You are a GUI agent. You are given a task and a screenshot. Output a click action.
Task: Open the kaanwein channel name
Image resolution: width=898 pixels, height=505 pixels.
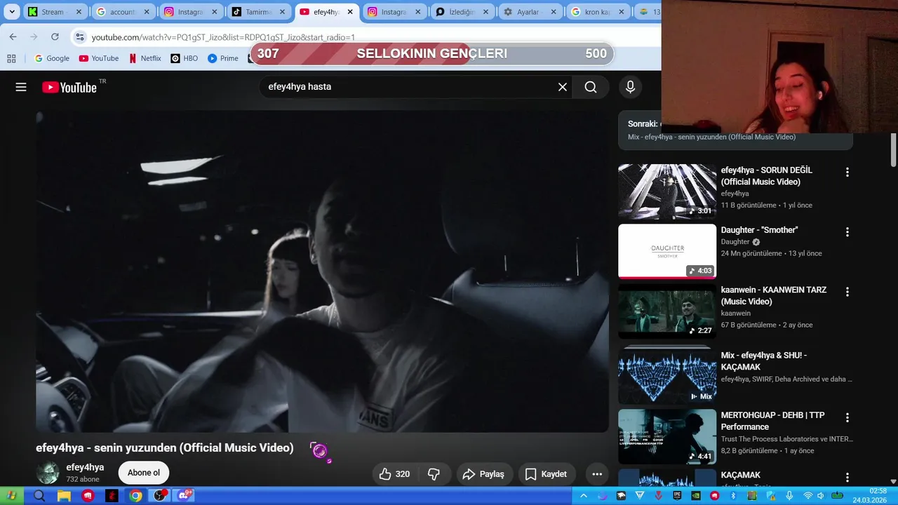[x=736, y=314]
